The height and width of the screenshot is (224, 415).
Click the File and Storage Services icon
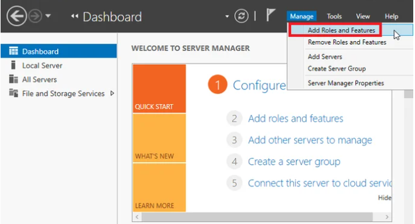point(13,93)
